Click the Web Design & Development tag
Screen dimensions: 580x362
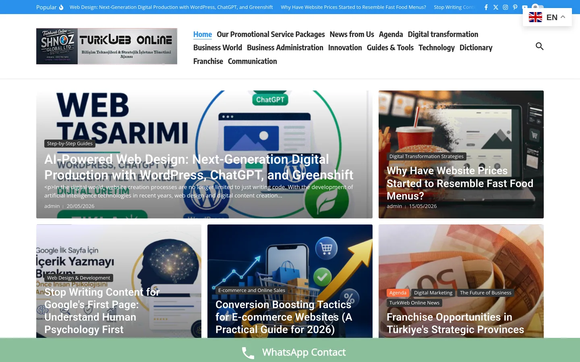[79, 278]
